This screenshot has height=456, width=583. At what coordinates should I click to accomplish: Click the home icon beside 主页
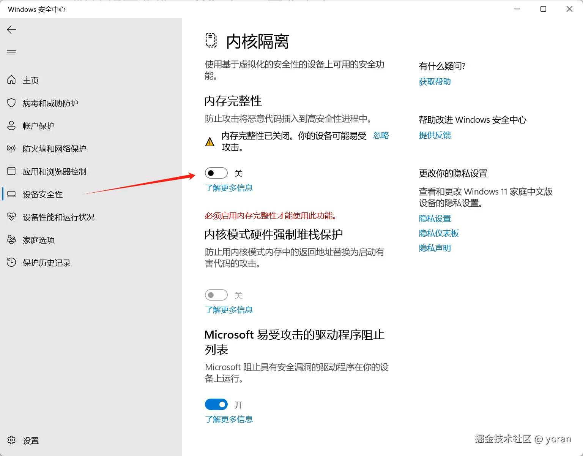[11, 80]
